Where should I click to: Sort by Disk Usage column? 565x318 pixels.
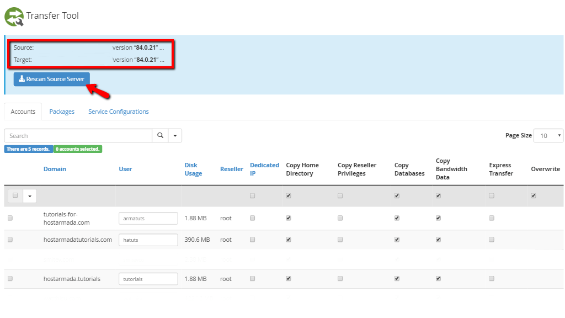193,169
